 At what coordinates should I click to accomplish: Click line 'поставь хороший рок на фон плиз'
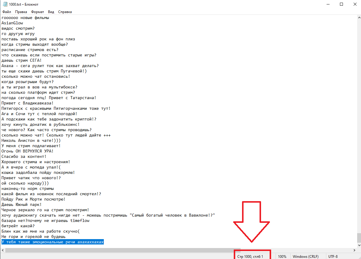(38, 39)
